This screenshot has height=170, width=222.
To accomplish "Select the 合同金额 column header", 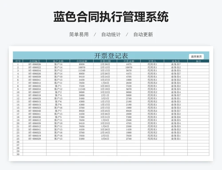I will [x=82, y=61].
